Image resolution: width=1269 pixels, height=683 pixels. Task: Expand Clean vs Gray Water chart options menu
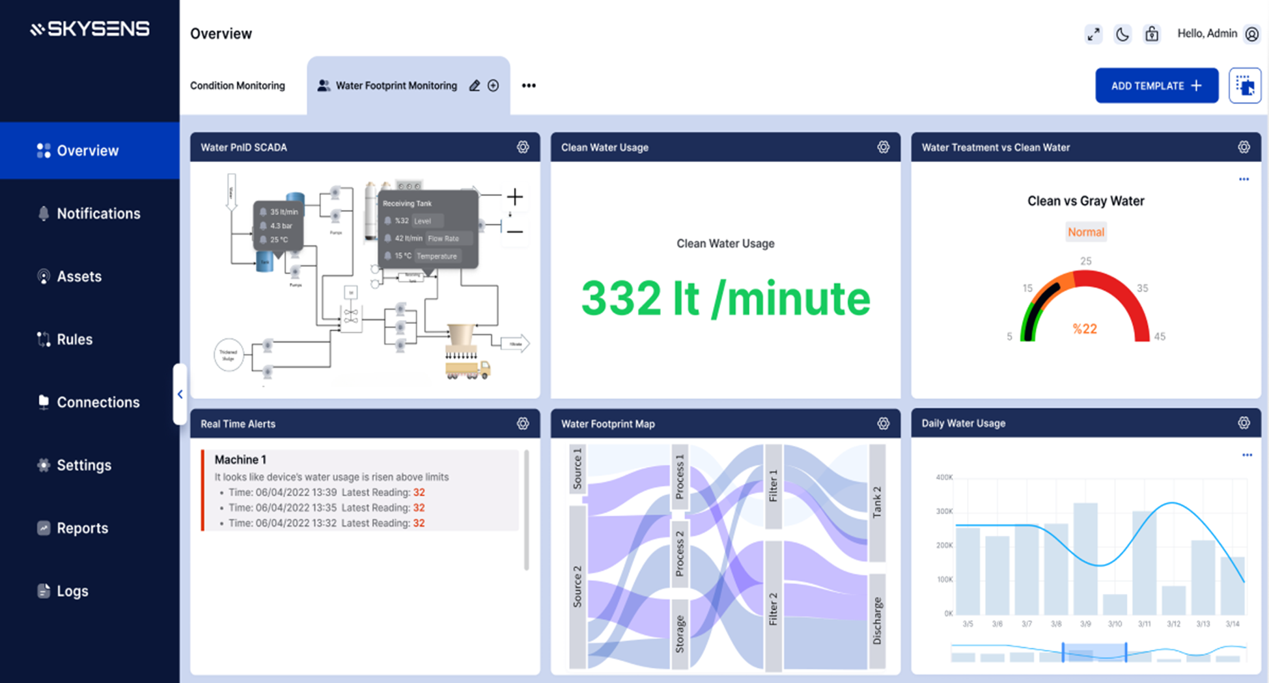[x=1244, y=180]
